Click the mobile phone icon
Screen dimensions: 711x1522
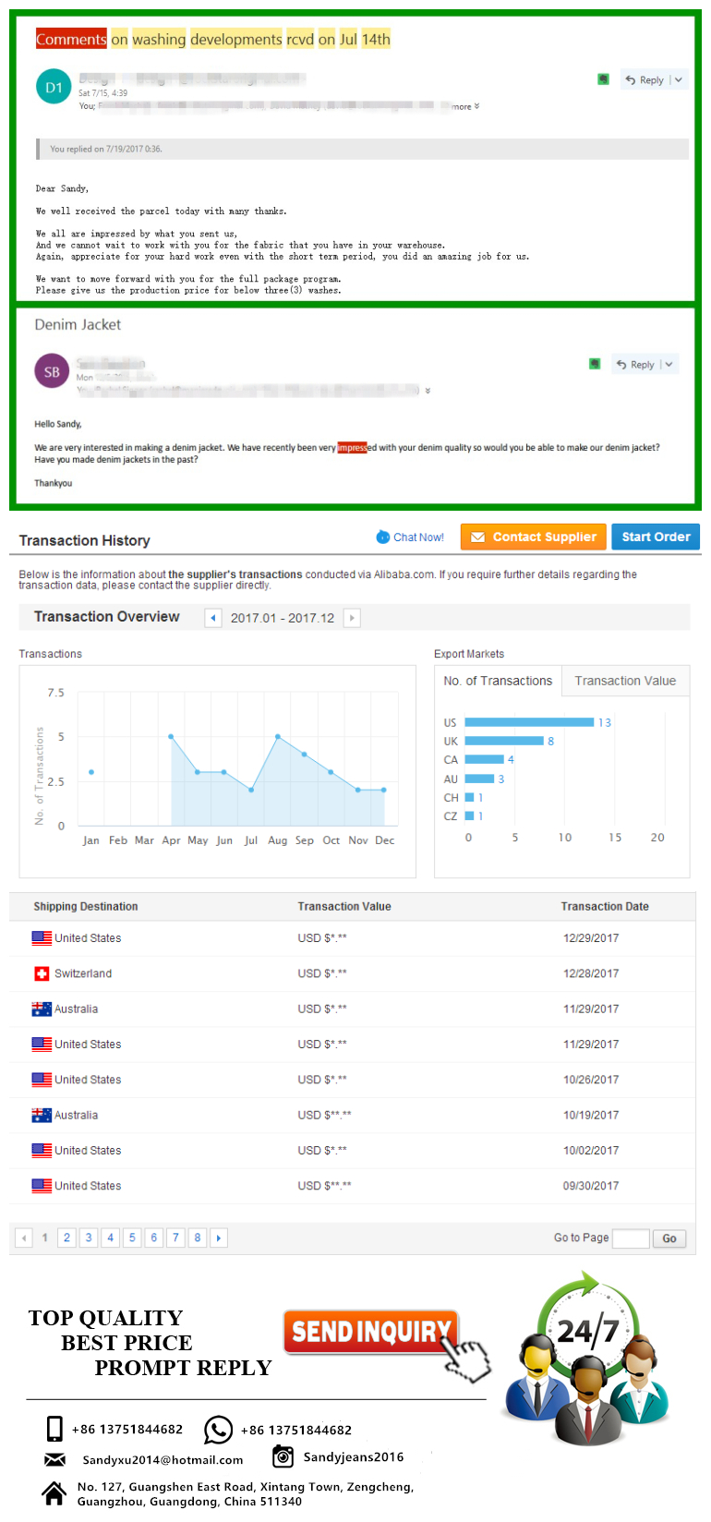[x=54, y=1429]
